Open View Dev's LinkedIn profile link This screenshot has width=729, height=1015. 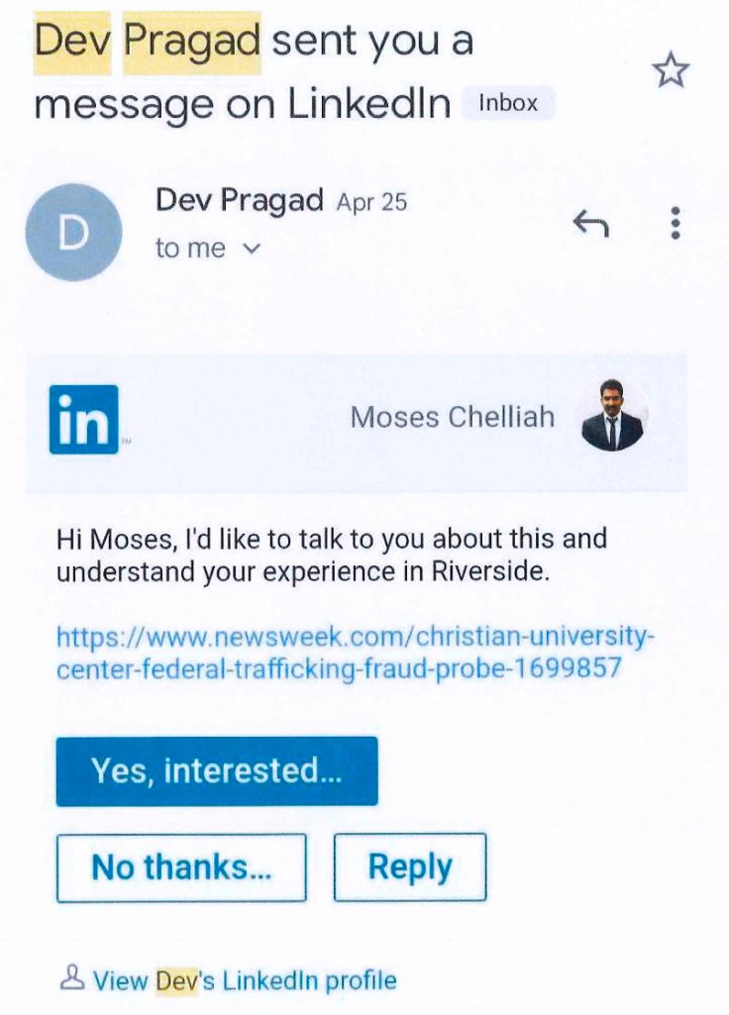coord(245,981)
